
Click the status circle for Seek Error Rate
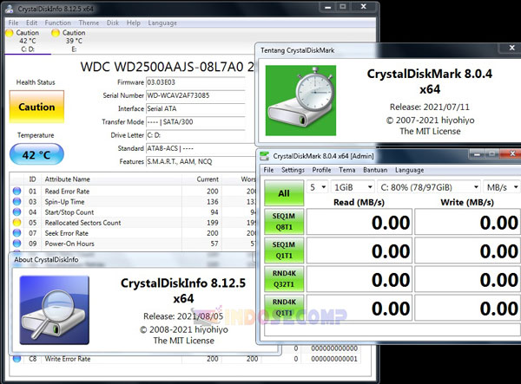(16, 233)
